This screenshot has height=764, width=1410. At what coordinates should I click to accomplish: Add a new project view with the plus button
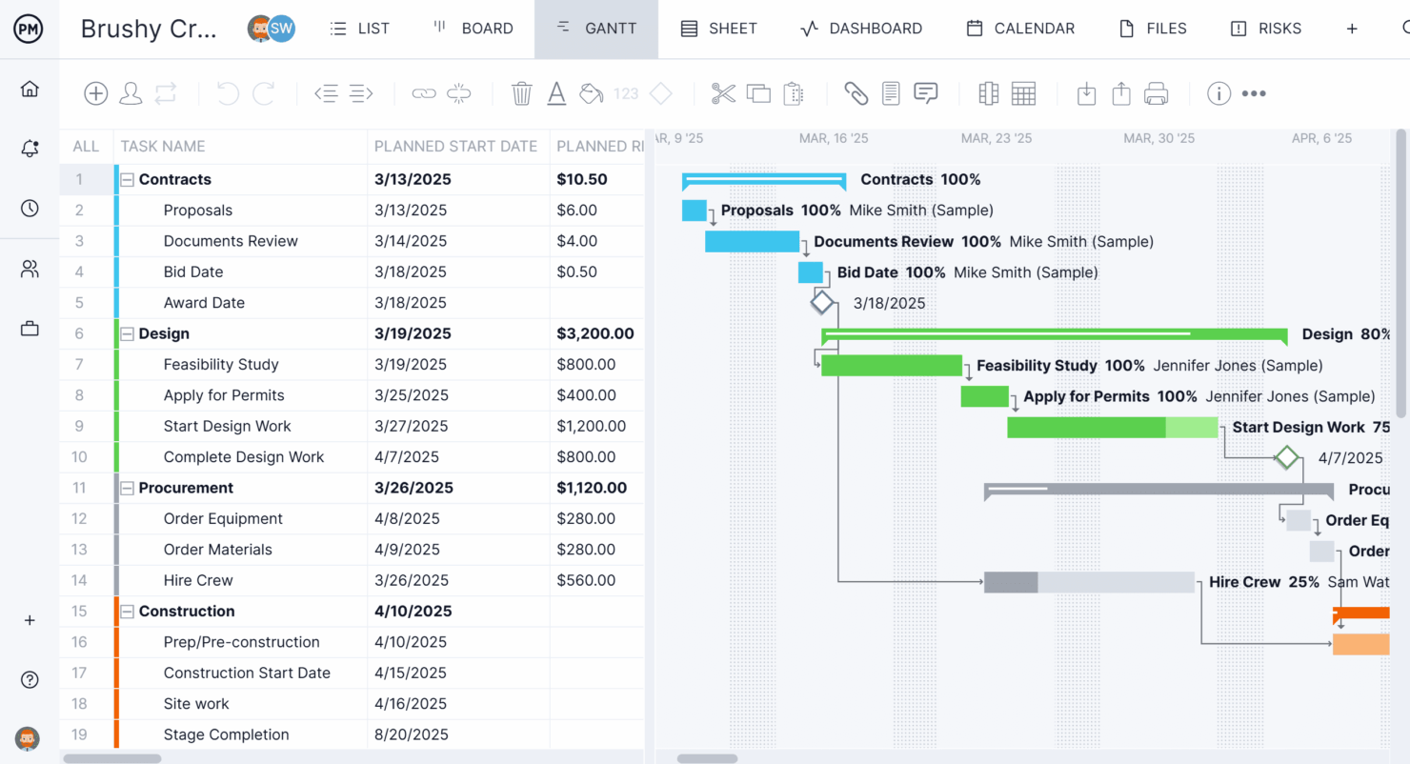point(1351,29)
